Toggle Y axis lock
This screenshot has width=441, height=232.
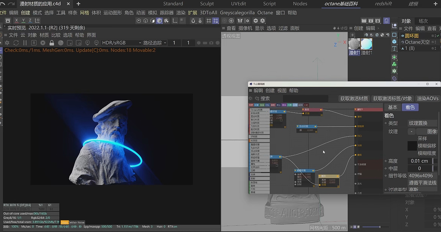pyautogui.click(x=23, y=21)
